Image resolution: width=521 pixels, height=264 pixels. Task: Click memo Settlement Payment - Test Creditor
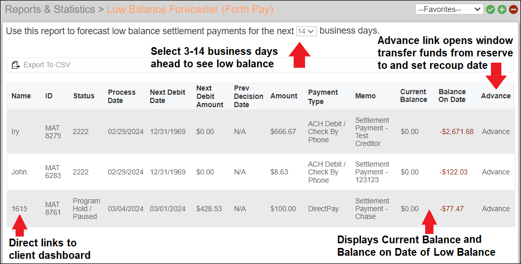click(x=372, y=131)
